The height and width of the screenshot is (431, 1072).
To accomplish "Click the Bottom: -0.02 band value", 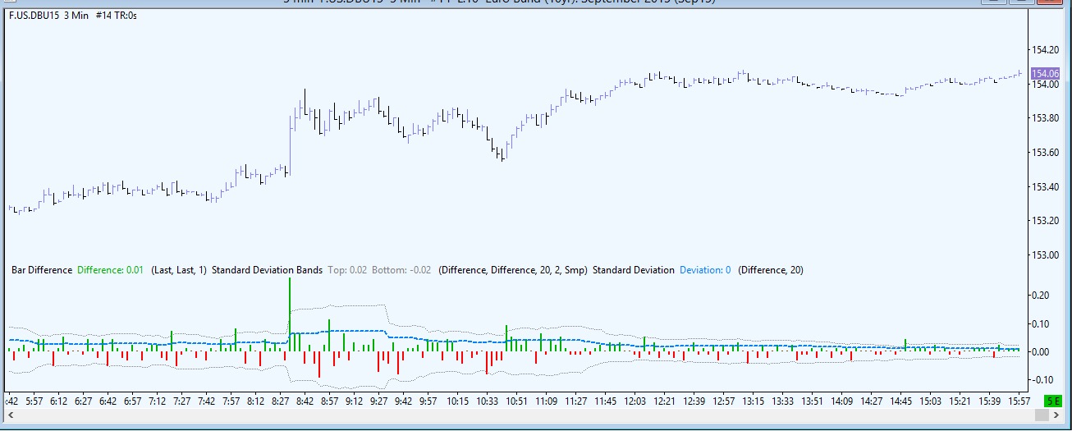I will click(x=401, y=270).
